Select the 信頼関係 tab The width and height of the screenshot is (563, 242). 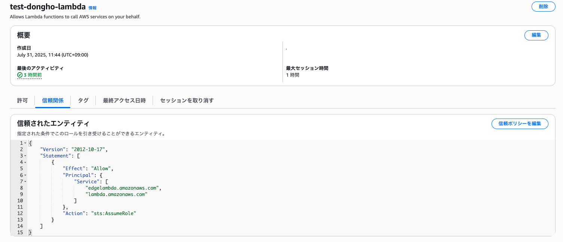click(x=53, y=101)
